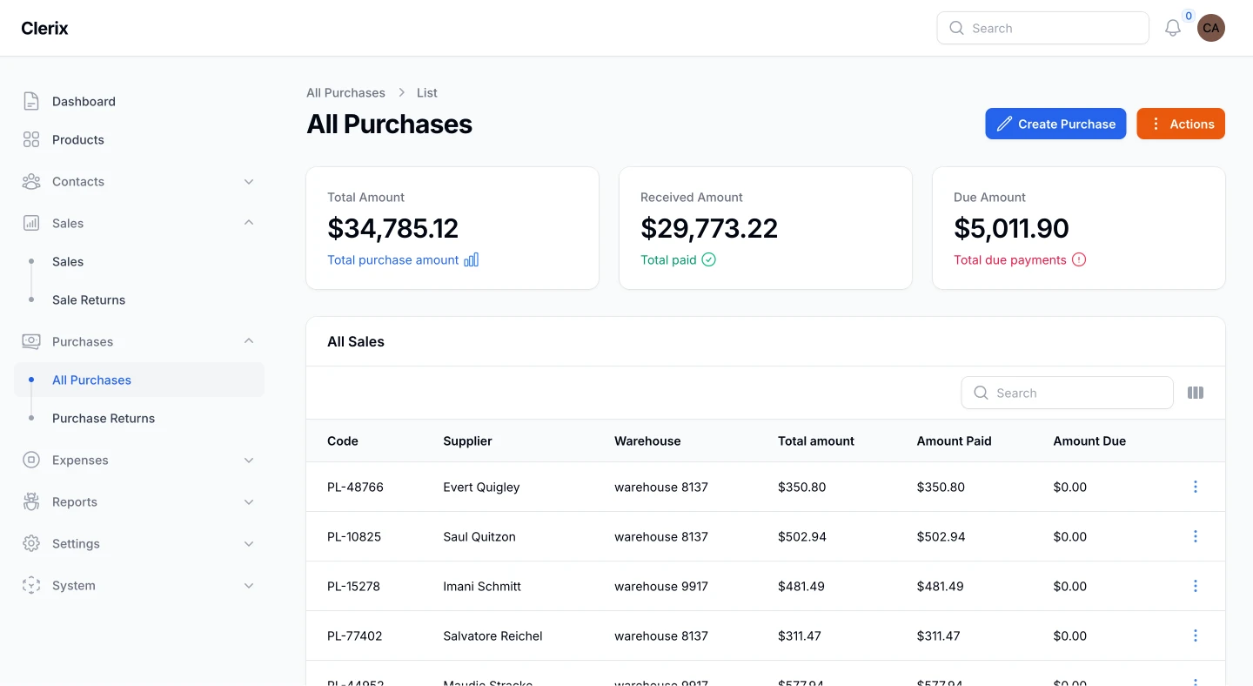Click the Warehouse column header
The height and width of the screenshot is (686, 1253).
(x=647, y=441)
